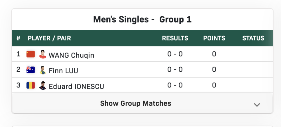Click the POINTS column header

(x=214, y=38)
